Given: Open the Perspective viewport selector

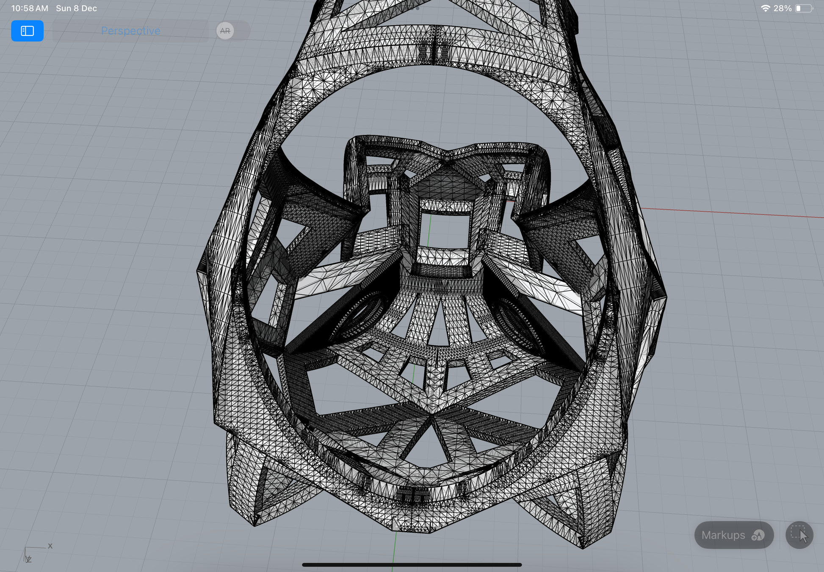Looking at the screenshot, I should (x=130, y=31).
